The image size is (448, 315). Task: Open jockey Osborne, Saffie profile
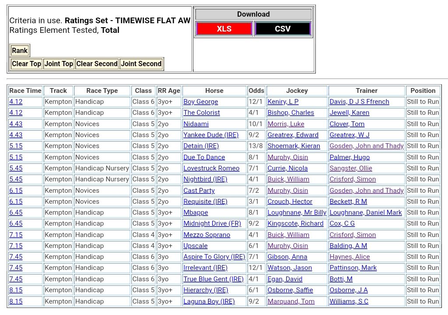point(290,290)
